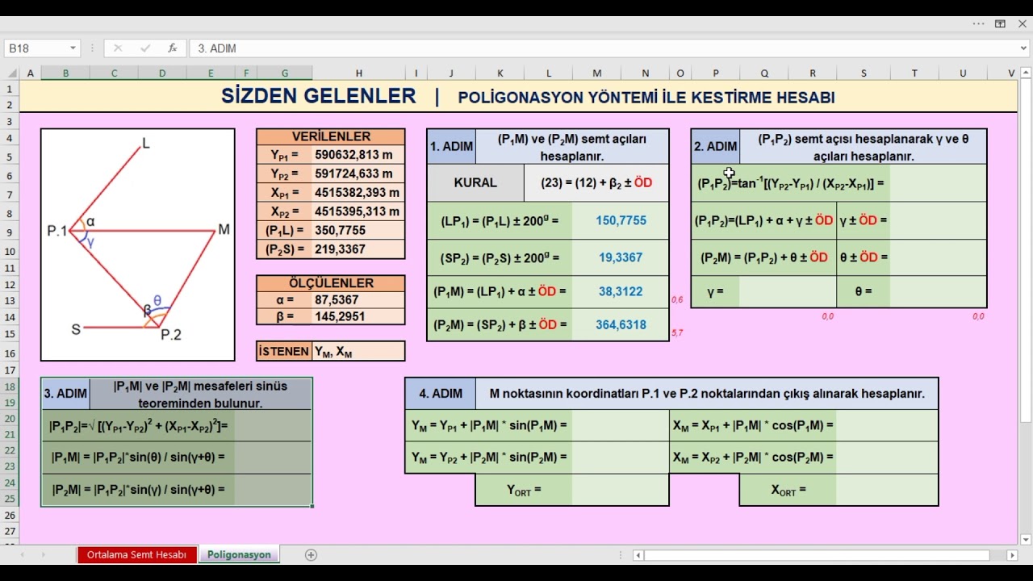Viewport: 1033px width, 581px height.
Task: Click the vertical scrollbar up arrow
Action: [1026, 73]
